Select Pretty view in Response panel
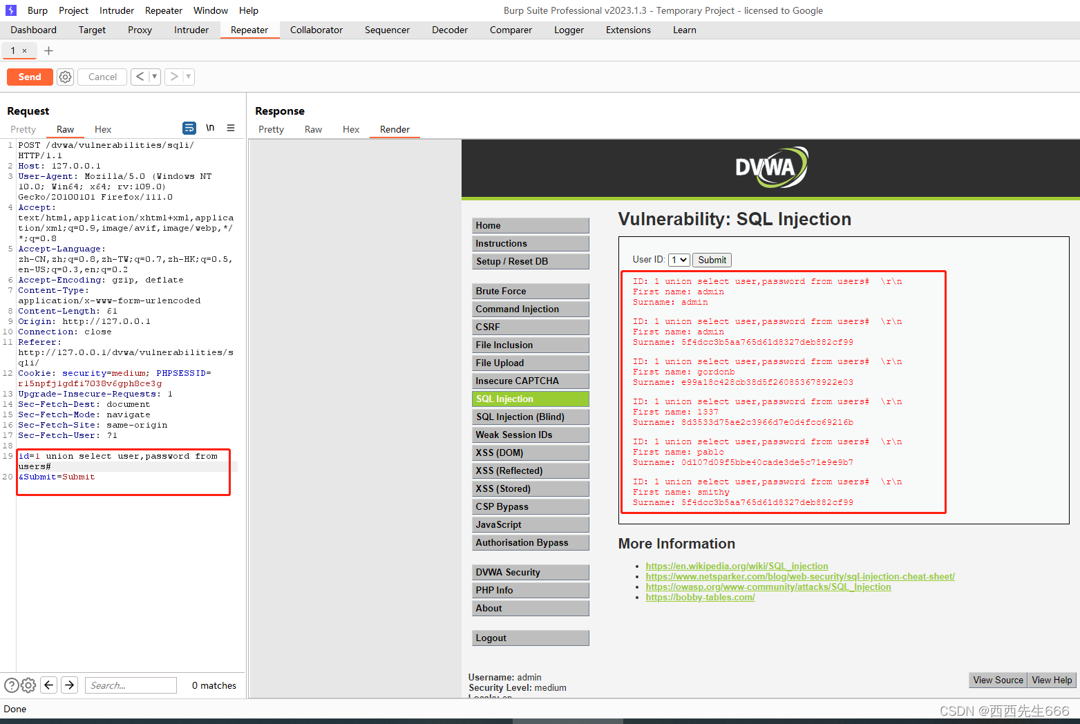Image resolution: width=1080 pixels, height=724 pixels. (271, 129)
